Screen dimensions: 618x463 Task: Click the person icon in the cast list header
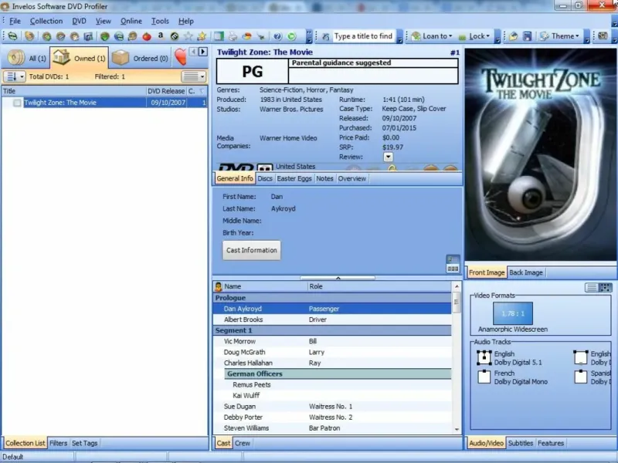(219, 286)
